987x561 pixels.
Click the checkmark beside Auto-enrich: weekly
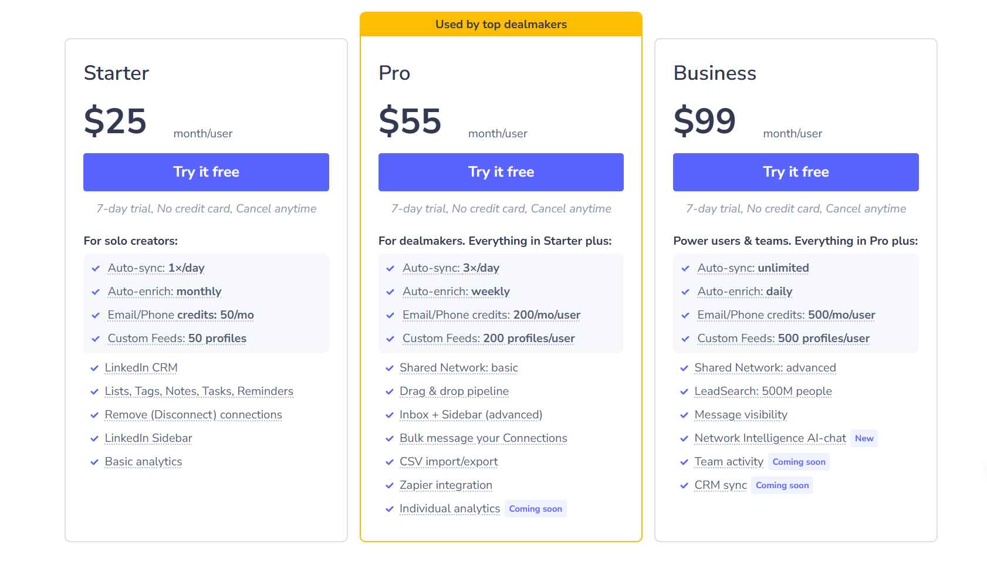point(390,292)
